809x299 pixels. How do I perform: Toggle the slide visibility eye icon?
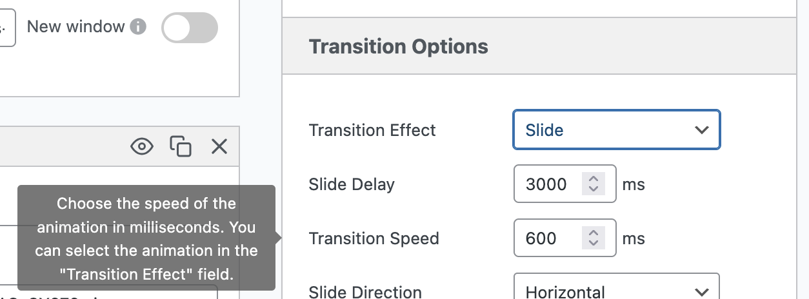point(142,147)
